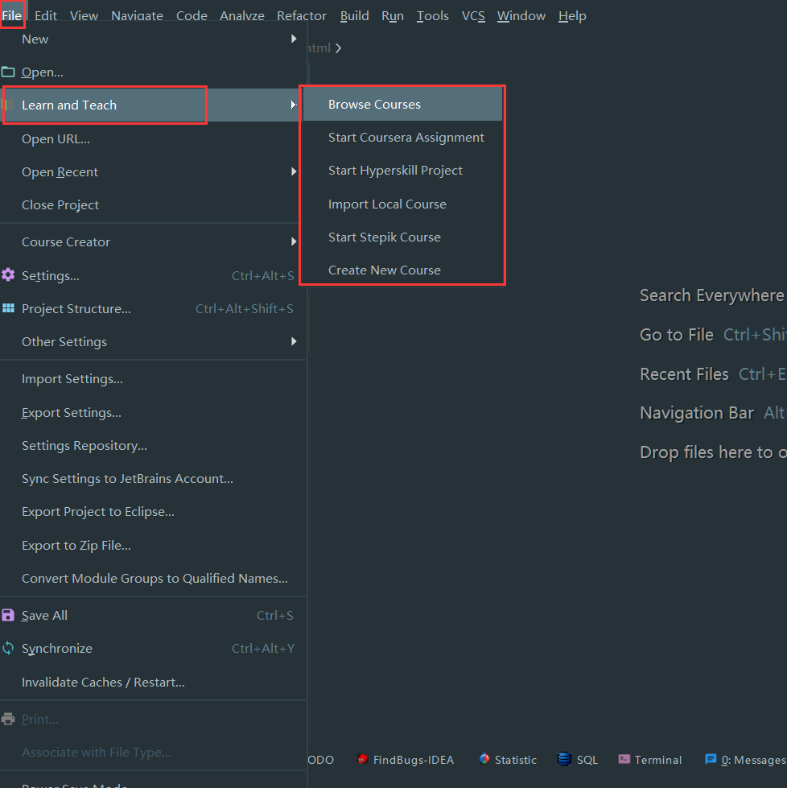This screenshot has width=787, height=788.
Task: Open the Statistic tool window
Action: (508, 760)
